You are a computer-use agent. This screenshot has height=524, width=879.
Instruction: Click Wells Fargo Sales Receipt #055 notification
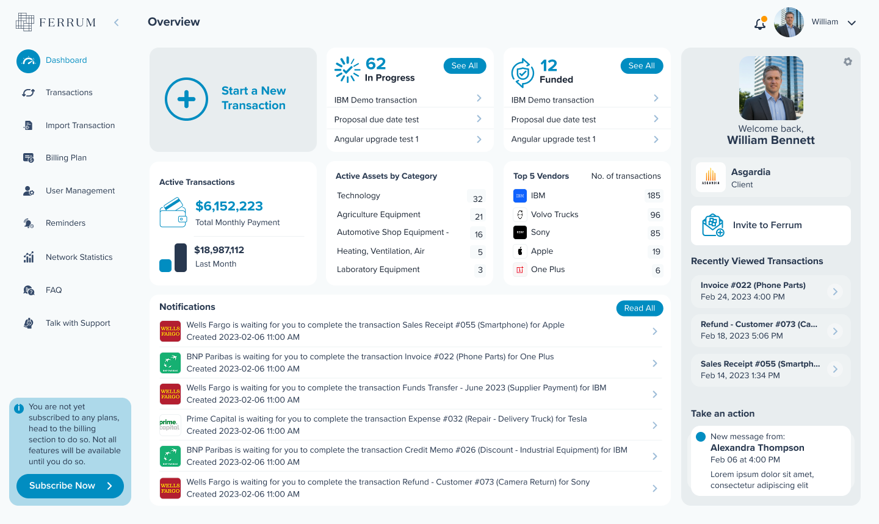click(410, 331)
